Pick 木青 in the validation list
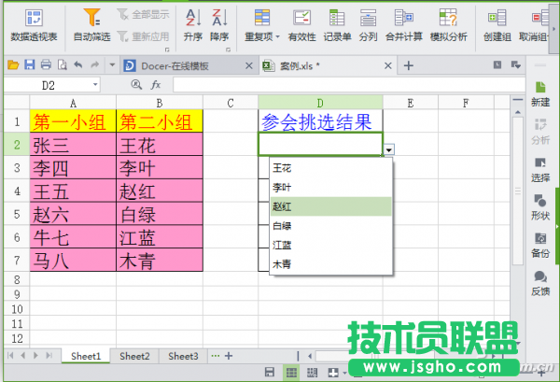The image size is (560, 382). coord(282,264)
